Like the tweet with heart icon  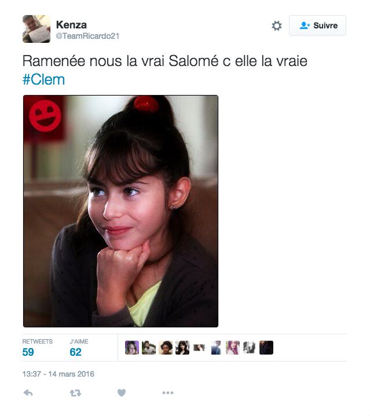coord(122,393)
